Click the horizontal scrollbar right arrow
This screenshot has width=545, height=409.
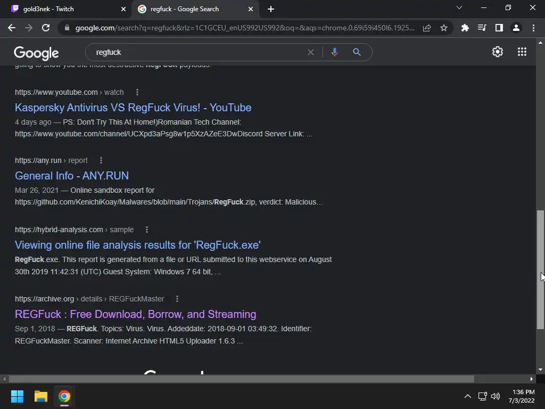[532, 379]
